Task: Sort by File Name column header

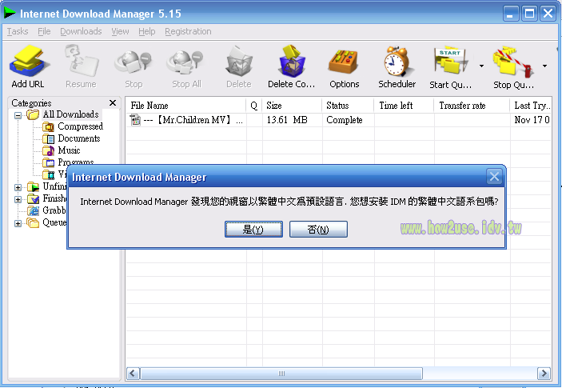Action: click(x=186, y=106)
